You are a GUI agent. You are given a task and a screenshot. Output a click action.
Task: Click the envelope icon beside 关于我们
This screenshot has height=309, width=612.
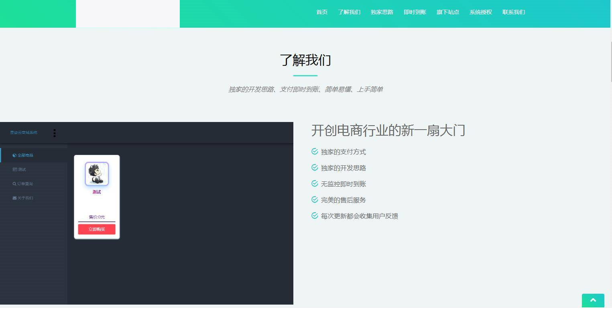[x=14, y=198]
